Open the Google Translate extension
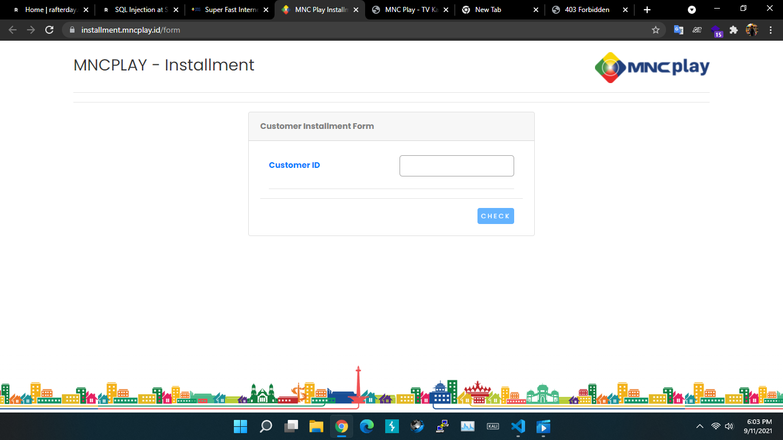783x440 pixels. pyautogui.click(x=678, y=30)
